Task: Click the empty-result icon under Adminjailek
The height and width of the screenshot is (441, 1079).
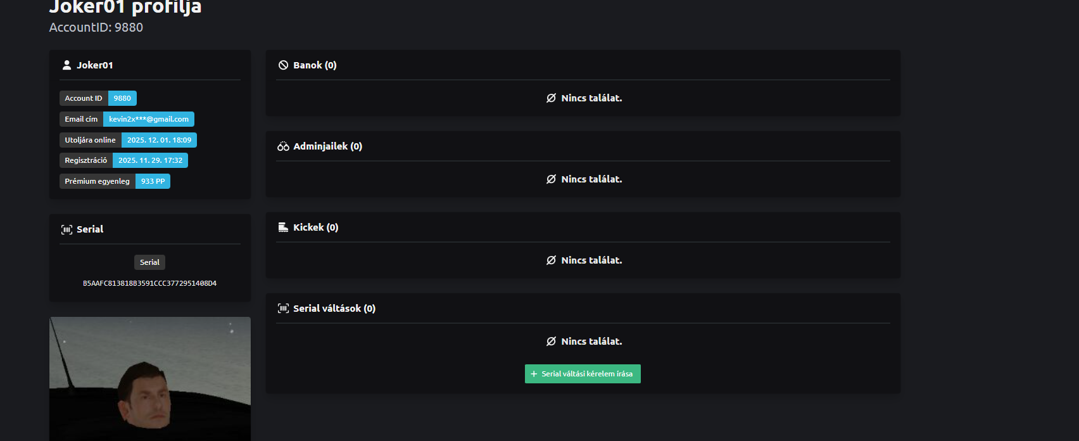Action: click(x=551, y=179)
